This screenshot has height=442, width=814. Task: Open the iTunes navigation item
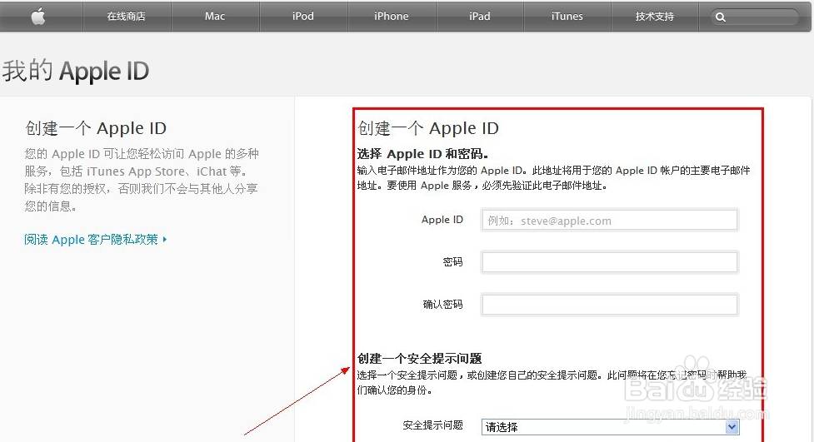[567, 16]
